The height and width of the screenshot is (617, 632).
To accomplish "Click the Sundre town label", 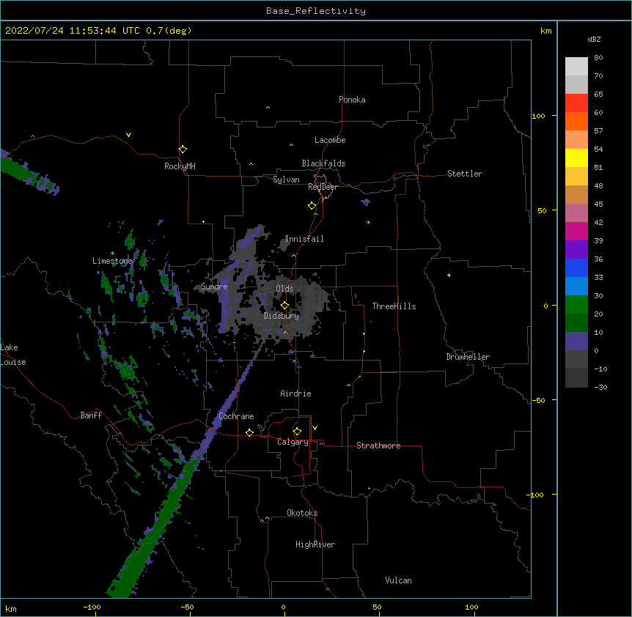I will tap(214, 287).
